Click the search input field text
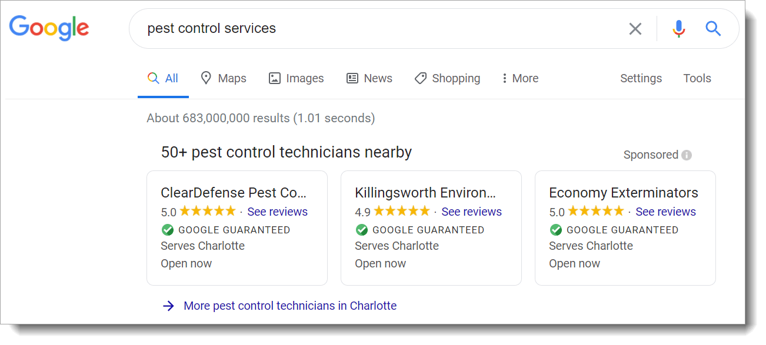 click(212, 28)
